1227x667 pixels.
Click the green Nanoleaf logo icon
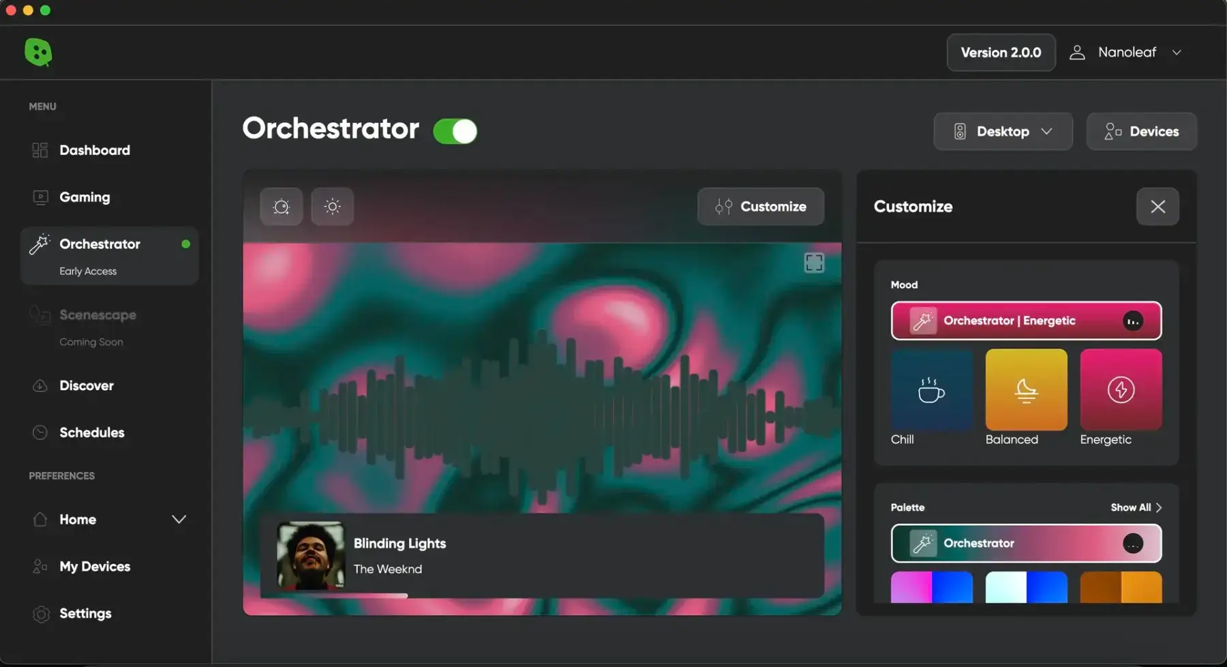[x=38, y=53]
